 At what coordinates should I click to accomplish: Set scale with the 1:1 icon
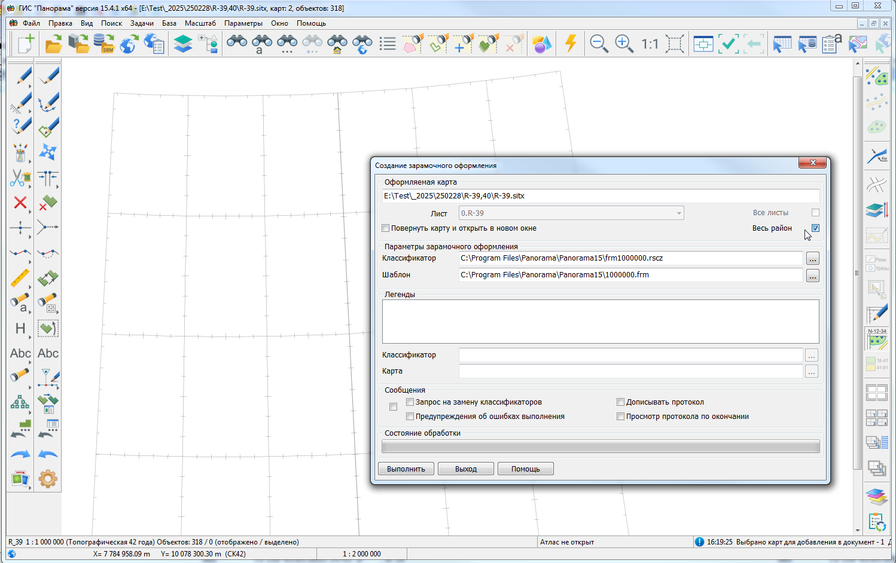[650, 44]
